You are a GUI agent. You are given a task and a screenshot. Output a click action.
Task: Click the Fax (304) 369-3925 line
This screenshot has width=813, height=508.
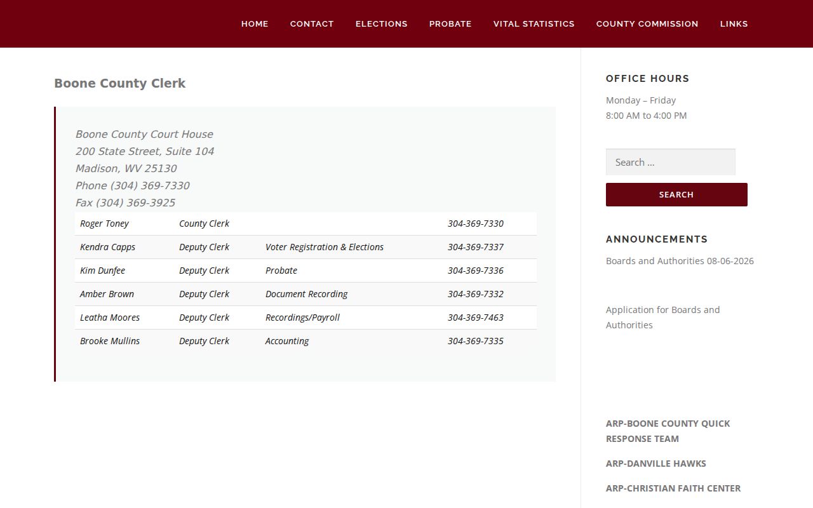coord(125,203)
